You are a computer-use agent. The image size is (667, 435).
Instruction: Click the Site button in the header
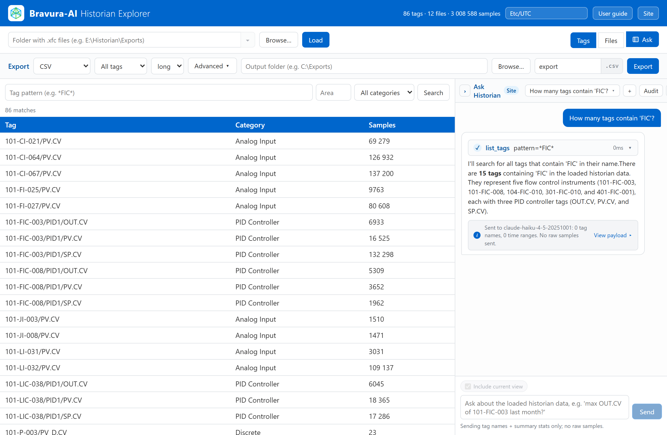coord(648,13)
